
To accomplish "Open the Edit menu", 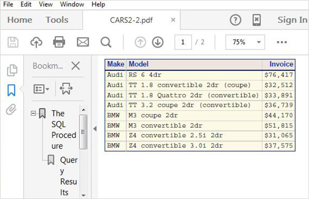I will 26,4.
